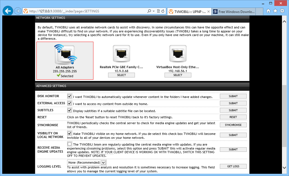This screenshot has width=289, height=176.
Task: Toggle the External Access checkbox
Action: [x=69, y=103]
